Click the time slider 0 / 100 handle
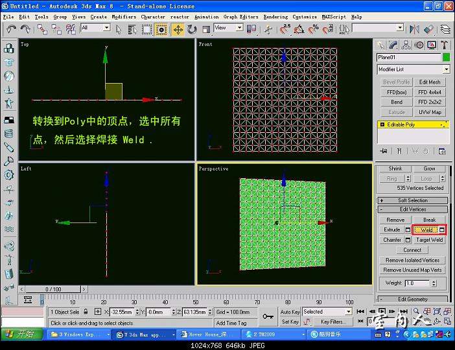The image size is (455, 350). pos(52,289)
